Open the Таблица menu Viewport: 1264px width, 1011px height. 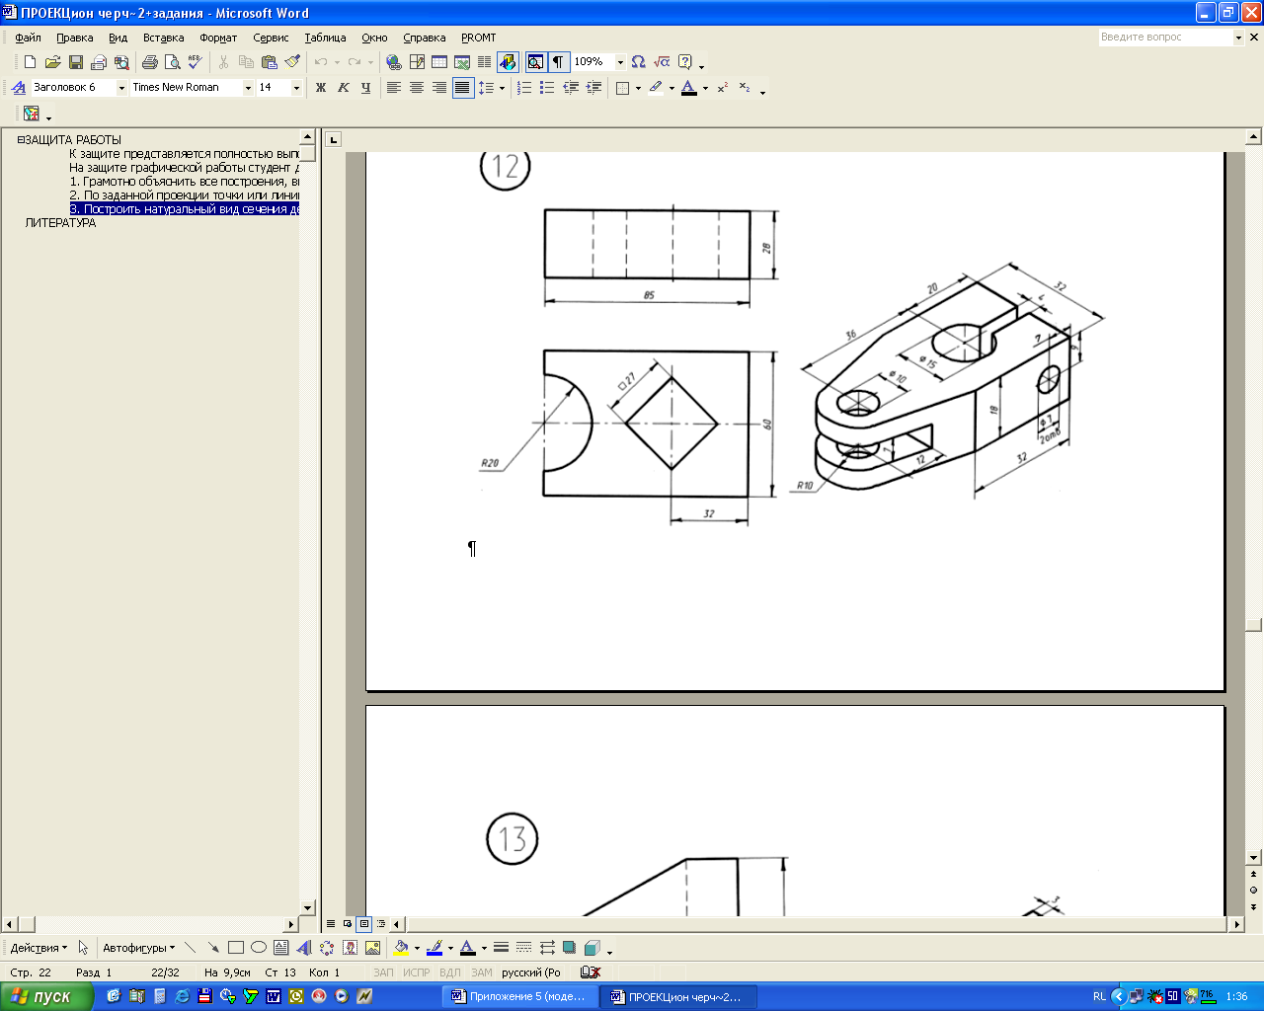[325, 38]
